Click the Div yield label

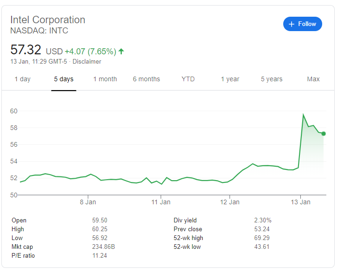pyautogui.click(x=185, y=220)
